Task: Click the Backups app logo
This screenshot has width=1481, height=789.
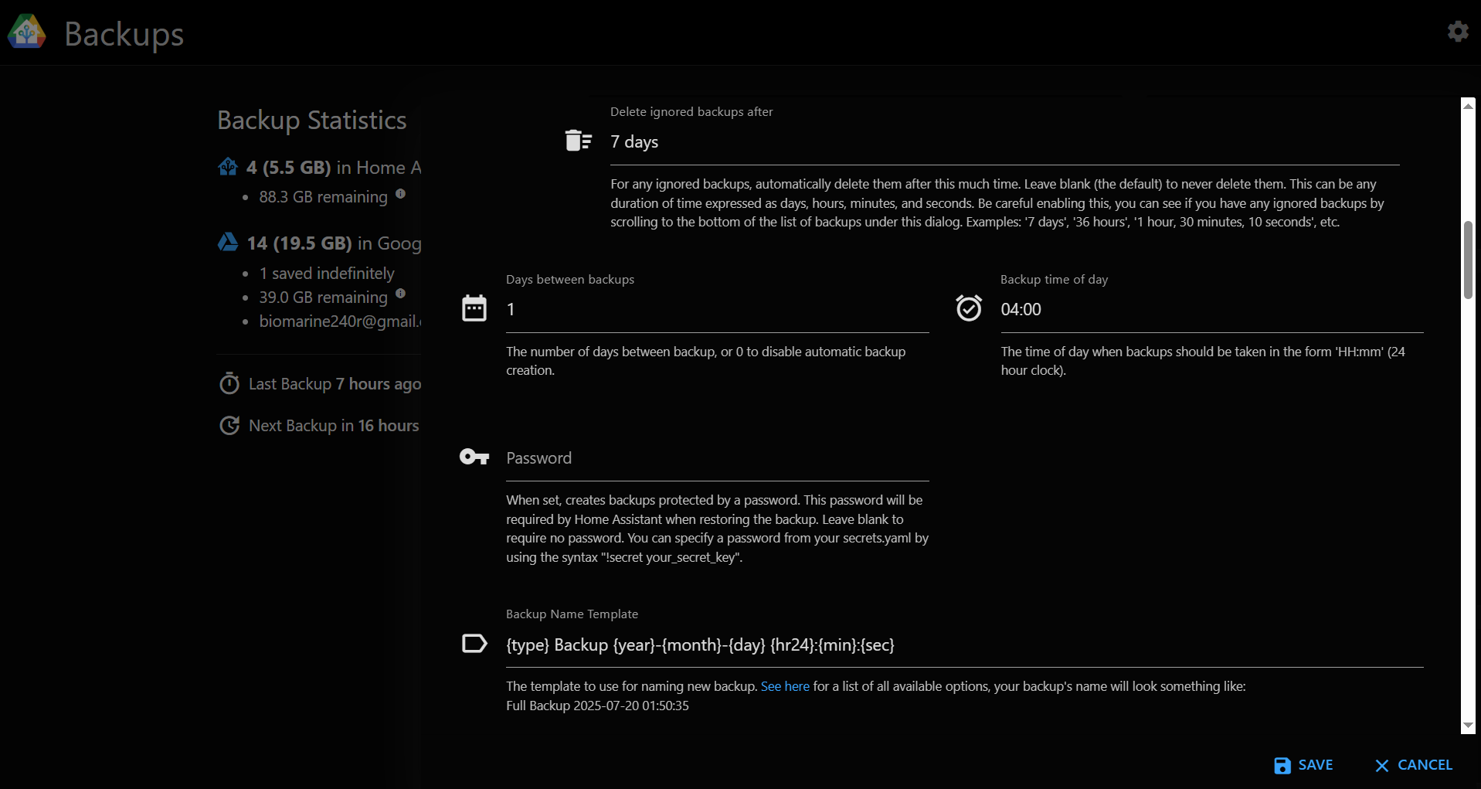Action: pos(25,32)
